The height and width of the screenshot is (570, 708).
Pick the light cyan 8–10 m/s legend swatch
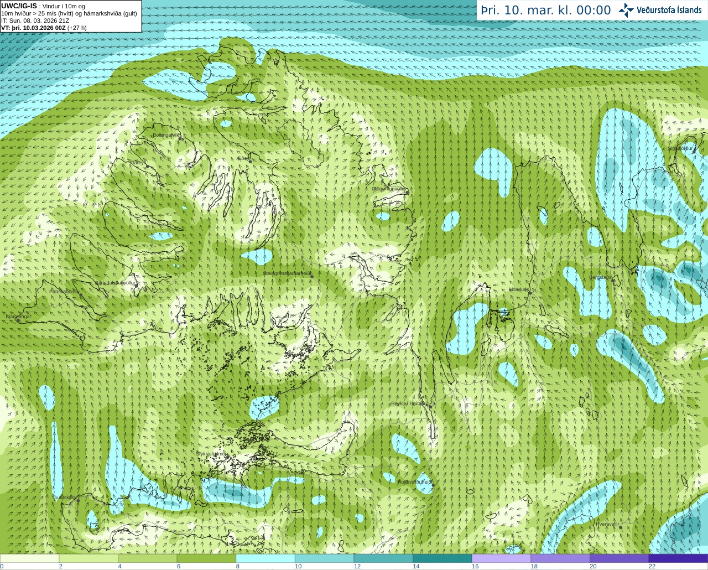point(265,558)
